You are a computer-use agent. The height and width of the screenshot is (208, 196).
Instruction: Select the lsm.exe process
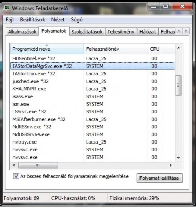92,104
